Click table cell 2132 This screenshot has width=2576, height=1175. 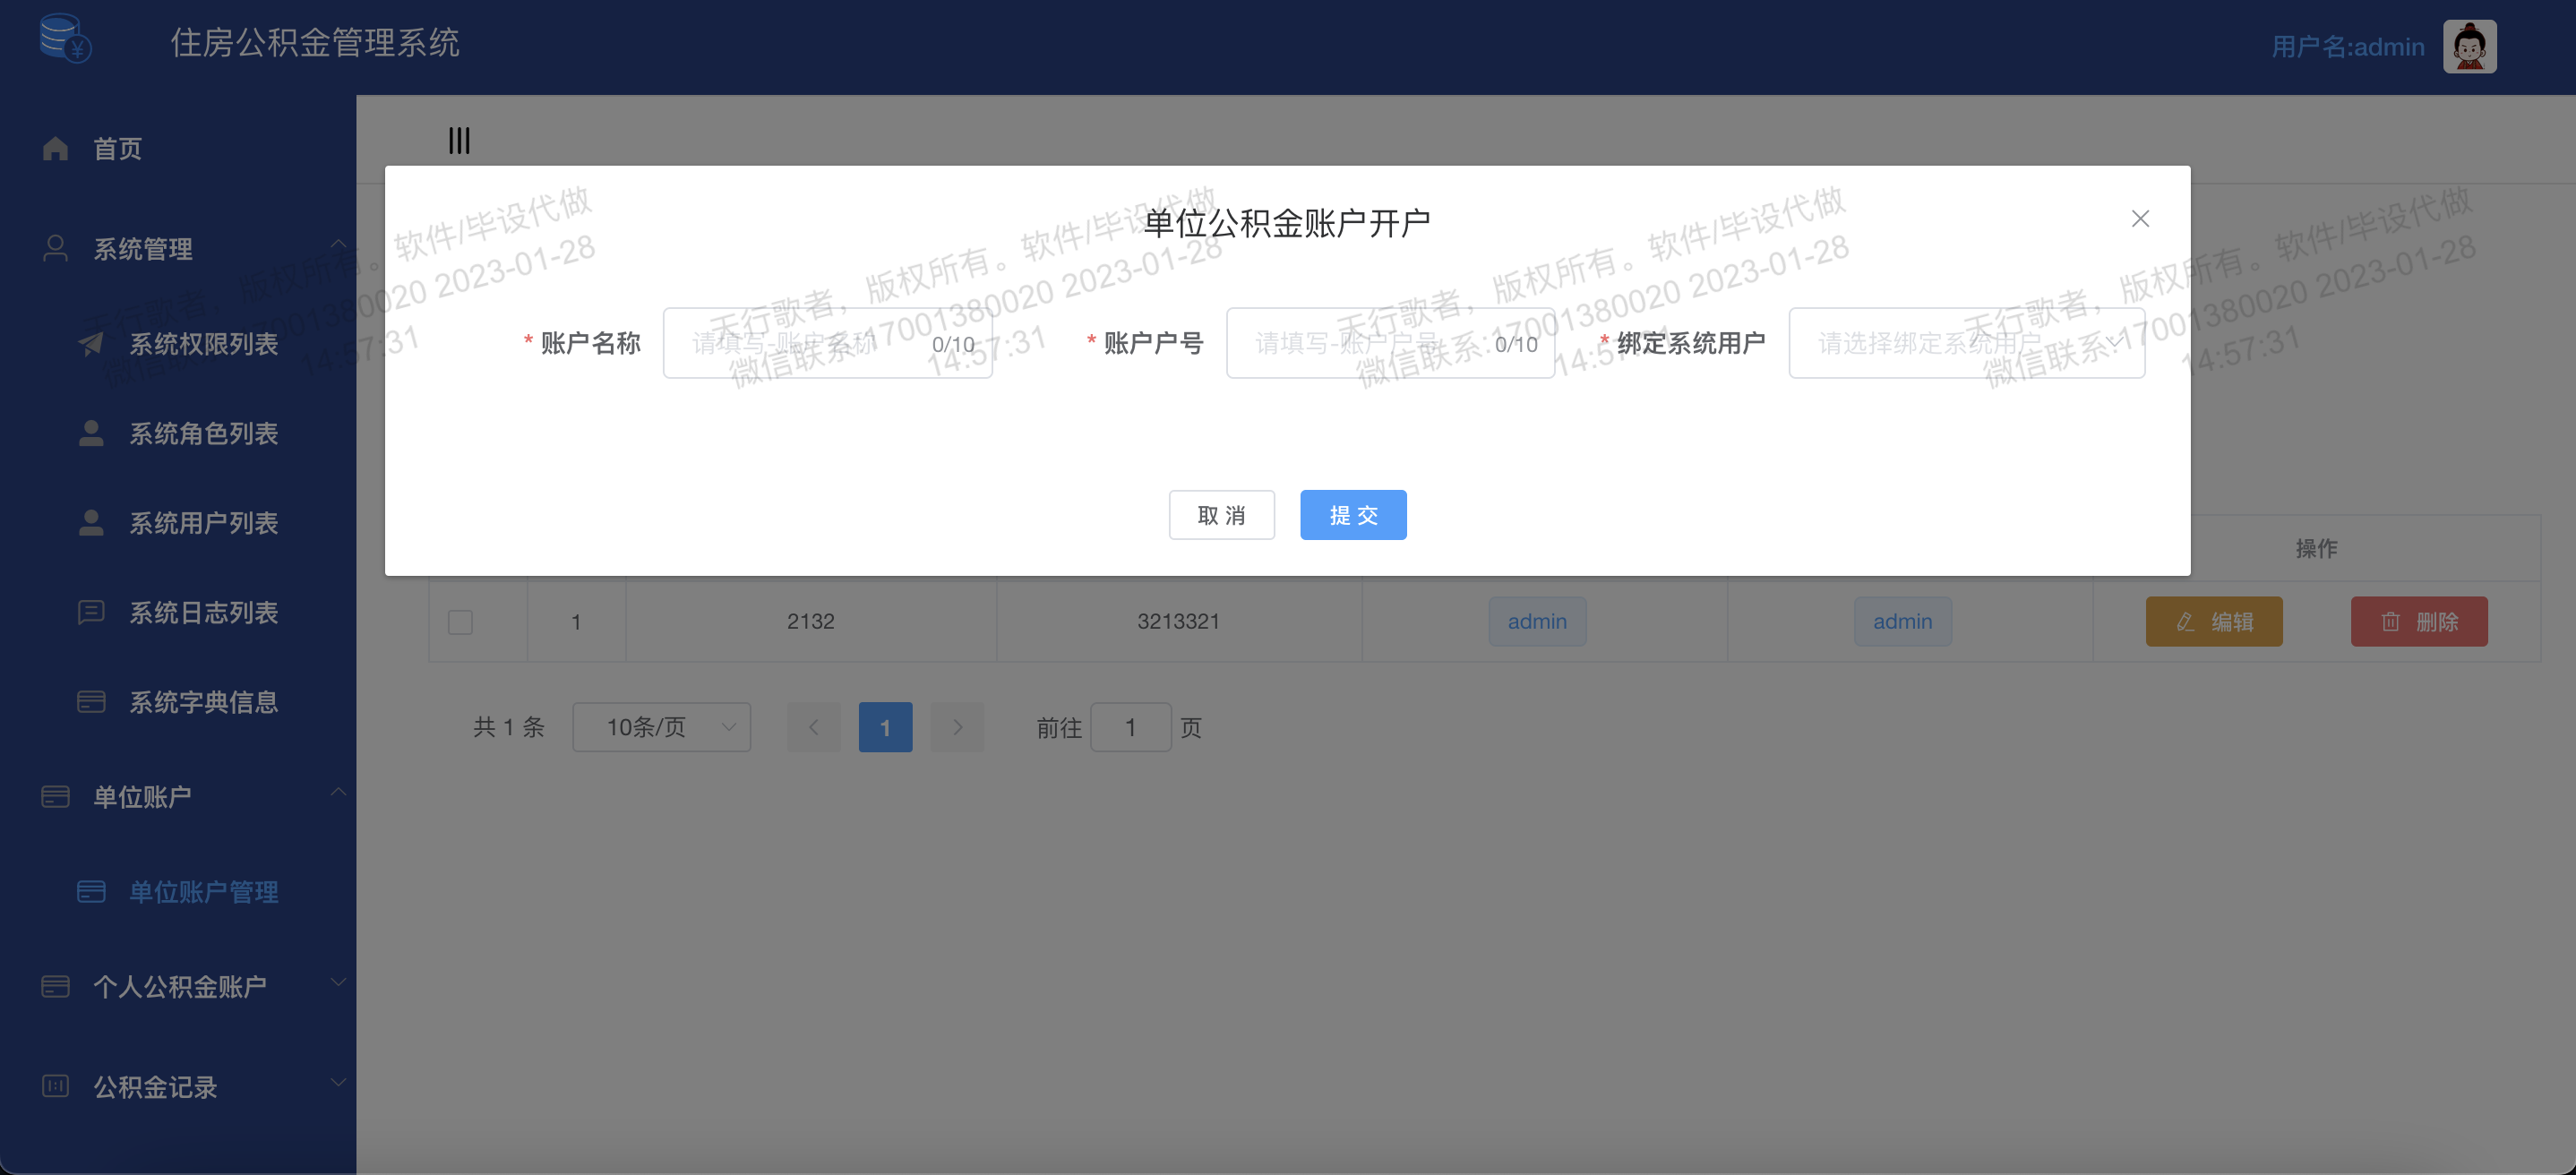click(810, 621)
